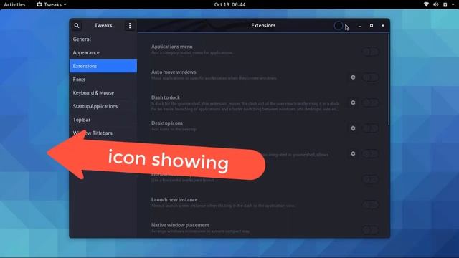Minimize the Tweaks window
Screen dimensions: 459x258
[360, 26]
